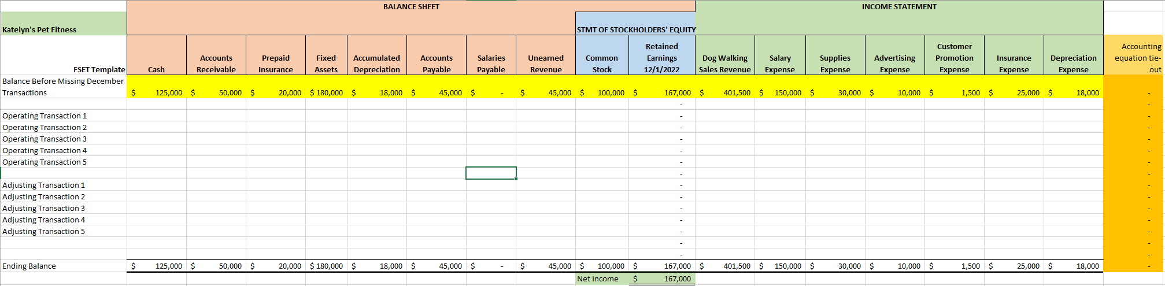Click the Operating Transaction 3 row label

[x=64, y=139]
